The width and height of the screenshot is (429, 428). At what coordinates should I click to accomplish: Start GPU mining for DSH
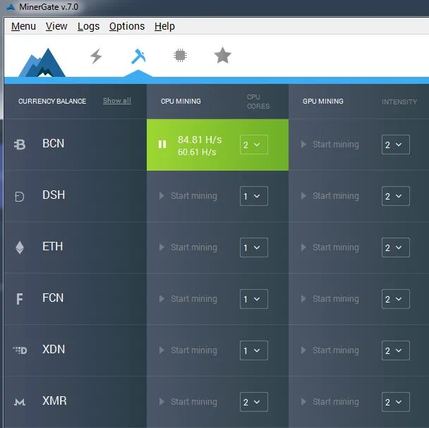[330, 196]
